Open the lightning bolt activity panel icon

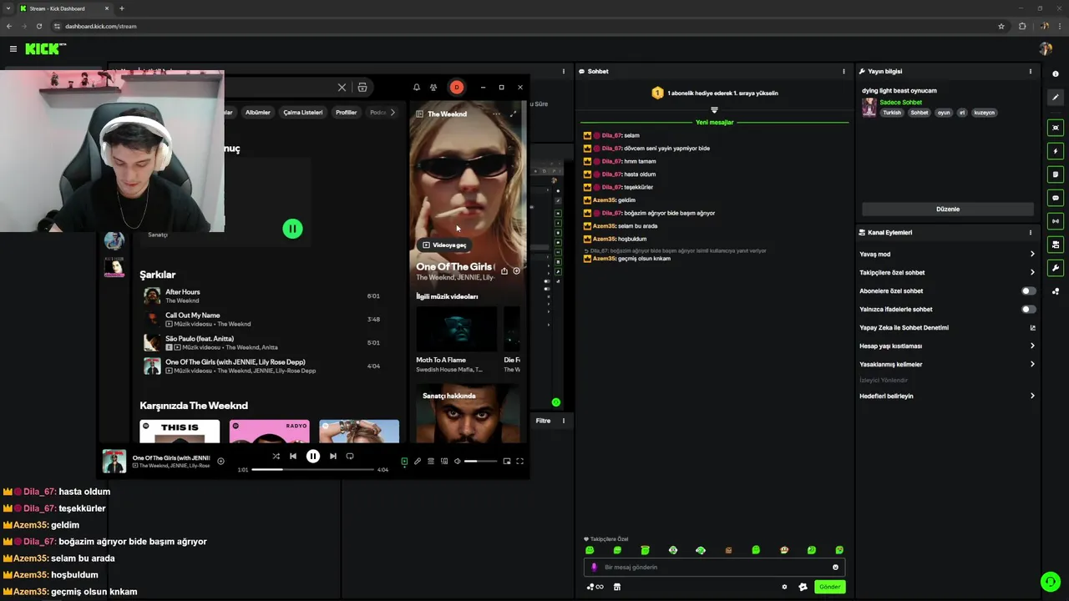point(1056,151)
